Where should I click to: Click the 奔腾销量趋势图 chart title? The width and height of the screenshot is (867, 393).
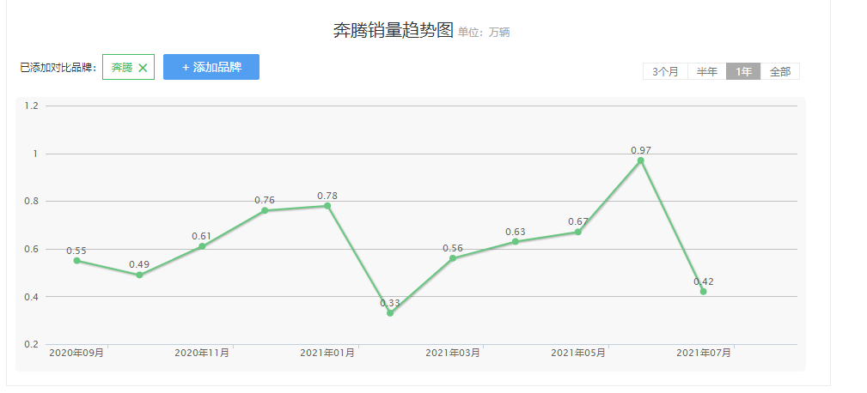click(x=393, y=31)
